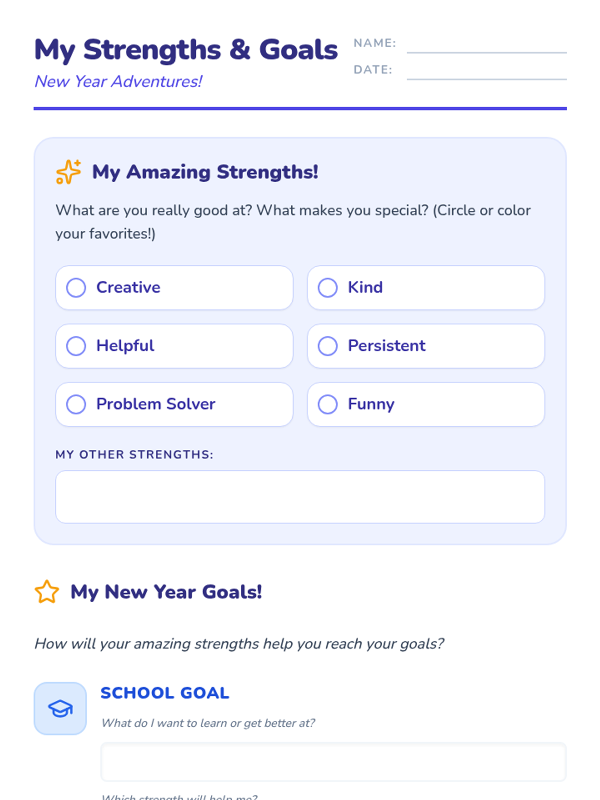The image size is (600, 800).
Task: Click the graduation cap School Goal icon
Action: click(60, 708)
